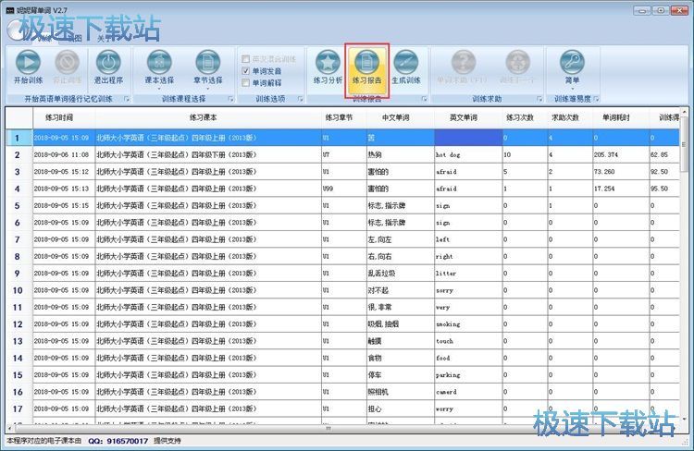Select row header number 2
Viewport: 694px width, 451px height.
19,154
